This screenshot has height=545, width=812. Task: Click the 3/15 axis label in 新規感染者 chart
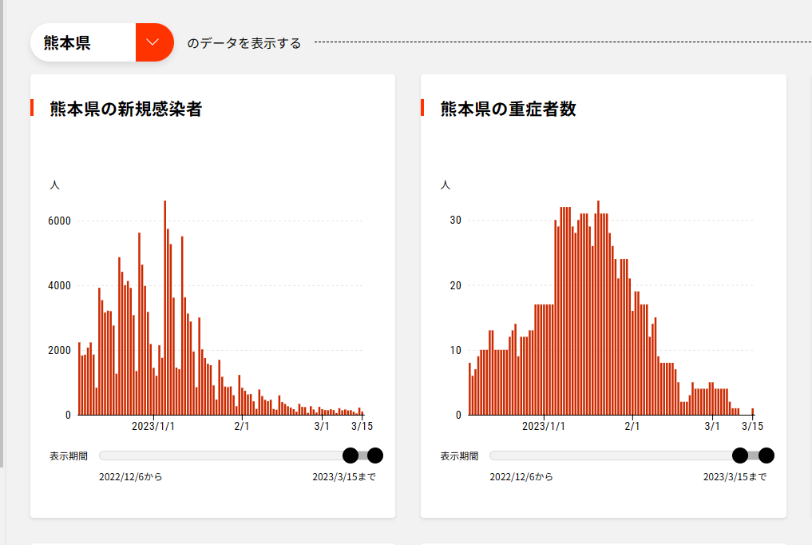click(362, 427)
